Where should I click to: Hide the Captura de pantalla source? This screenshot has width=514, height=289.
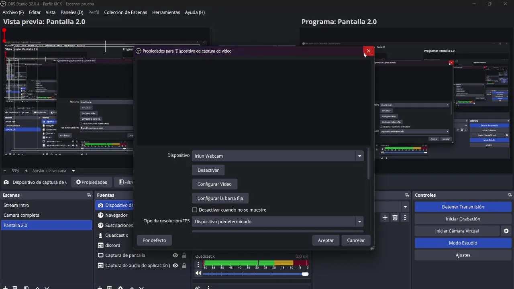point(175,255)
